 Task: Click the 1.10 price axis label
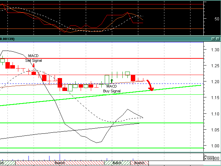pyautogui.click(x=215, y=114)
